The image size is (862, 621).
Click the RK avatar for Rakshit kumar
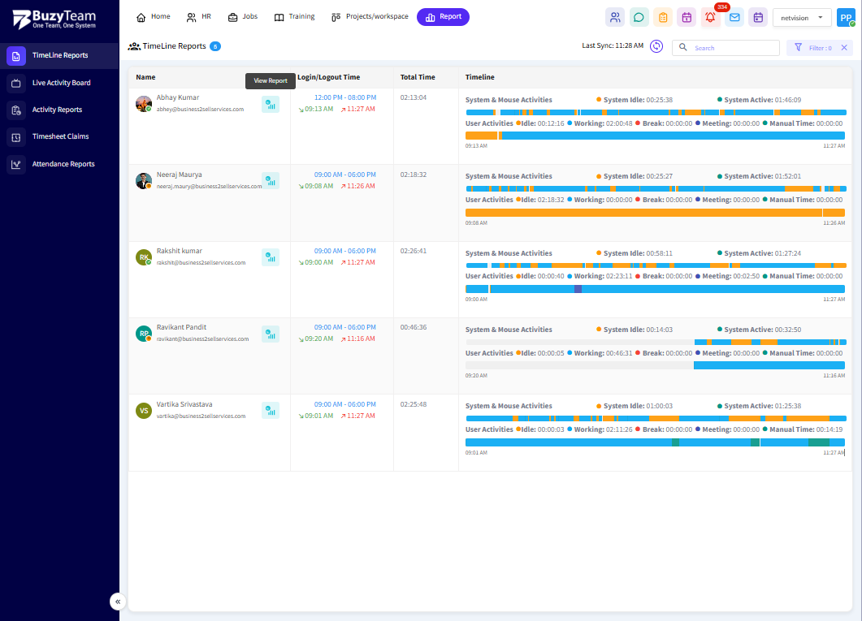coord(144,257)
